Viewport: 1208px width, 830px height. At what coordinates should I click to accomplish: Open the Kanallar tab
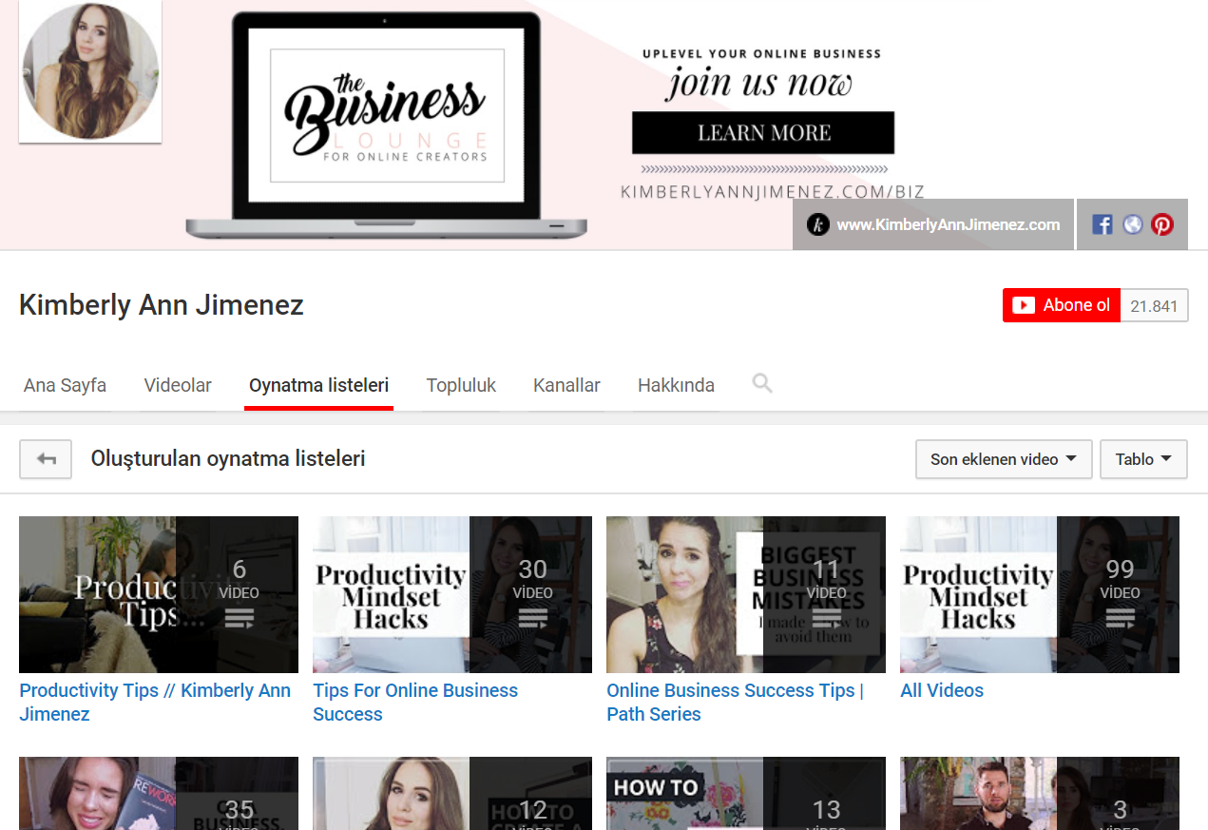566,386
